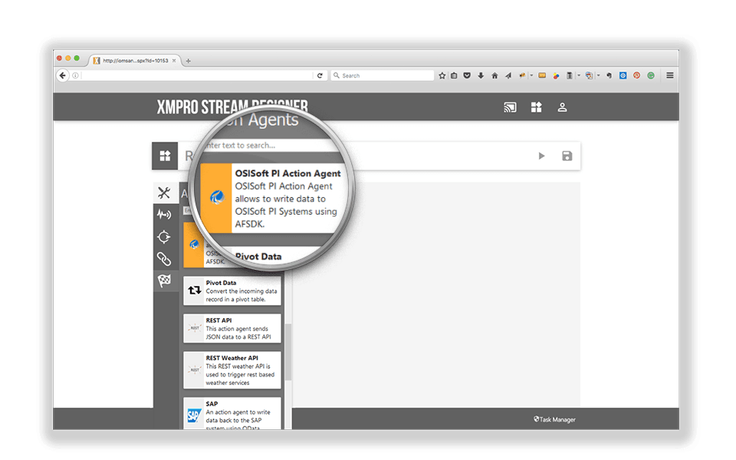Open the user profile icon

[x=562, y=107]
